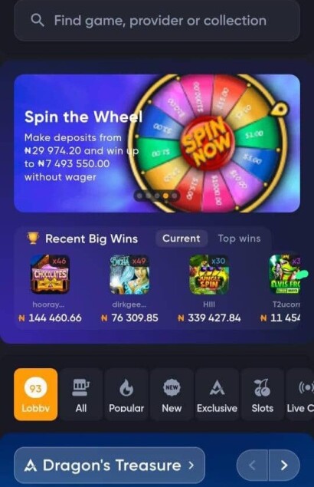314x487 pixels.
Task: Select the highlighted banner carousel dot
Action: pos(166,196)
